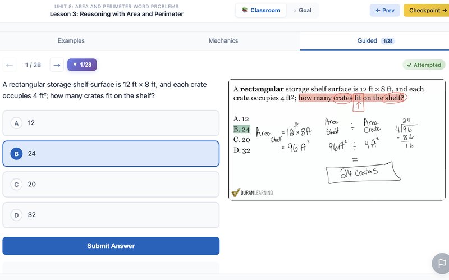Click the question text about crates

(x=104, y=90)
